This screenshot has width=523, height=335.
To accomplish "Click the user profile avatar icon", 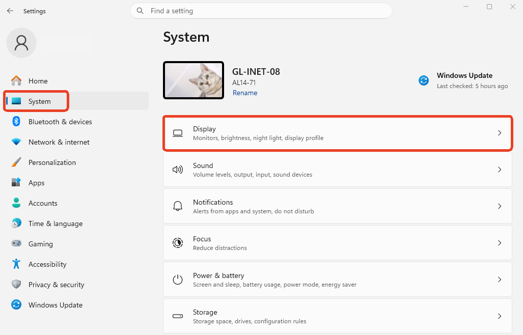I will pos(21,43).
